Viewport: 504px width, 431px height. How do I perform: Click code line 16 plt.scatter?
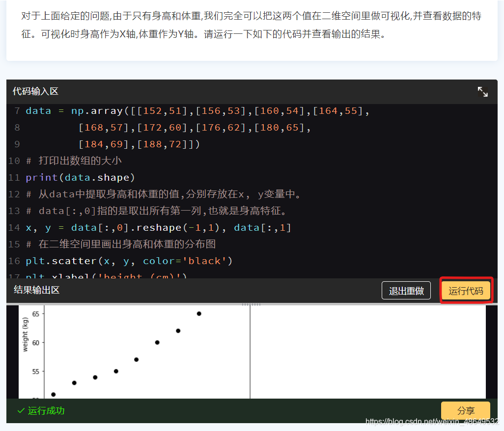tap(129, 261)
